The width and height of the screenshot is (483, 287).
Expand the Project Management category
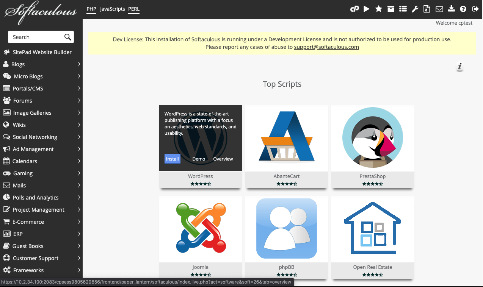pyautogui.click(x=38, y=210)
